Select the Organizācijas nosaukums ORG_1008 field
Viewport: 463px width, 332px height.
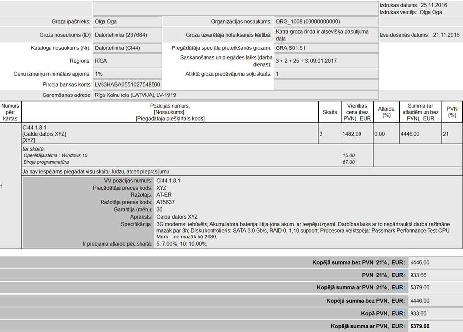326,22
